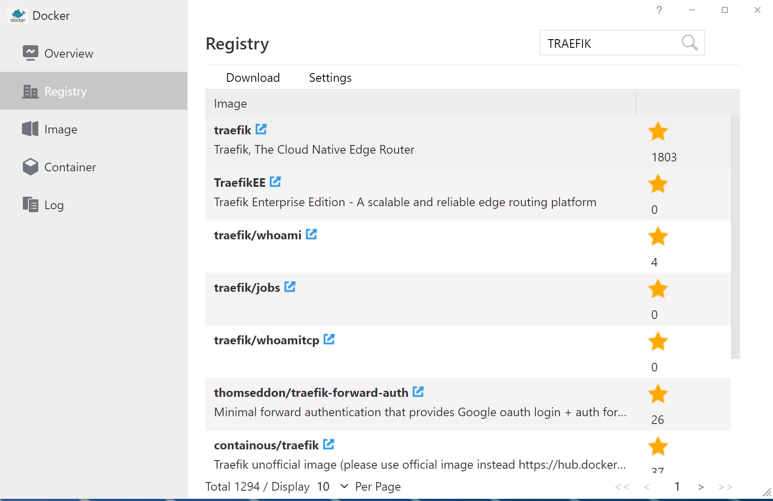This screenshot has width=773, height=501.
Task: Select thomseddon/traefik-forward-auth image name
Action: 311,393
